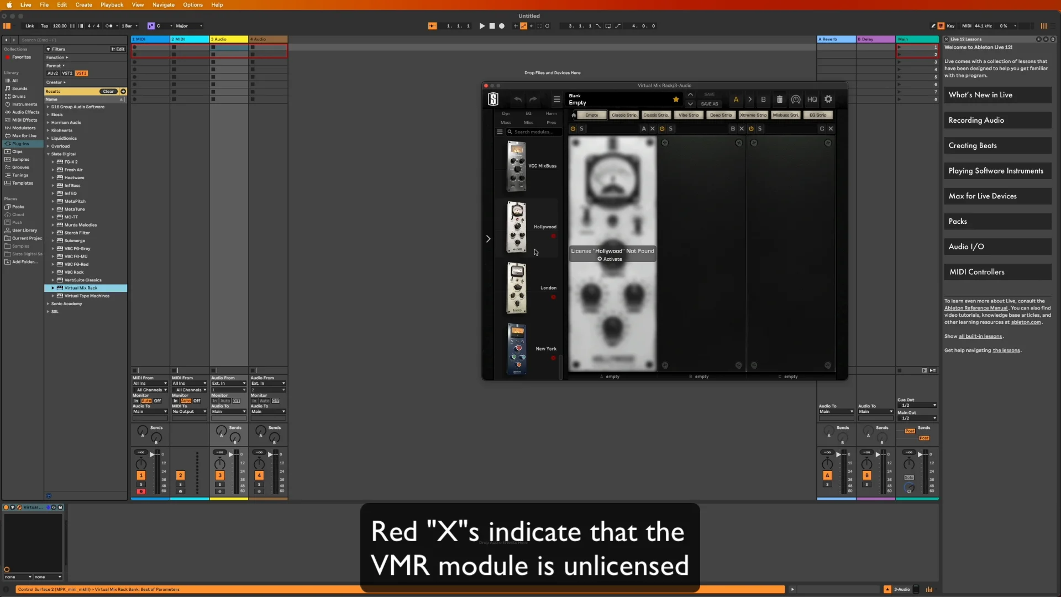Toggle HQ mode in Virtual Mix Rack
1061x597 pixels.
pos(812,99)
